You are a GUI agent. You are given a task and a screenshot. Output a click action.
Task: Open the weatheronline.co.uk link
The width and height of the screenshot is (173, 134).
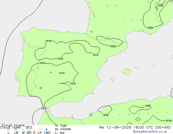(150, 132)
